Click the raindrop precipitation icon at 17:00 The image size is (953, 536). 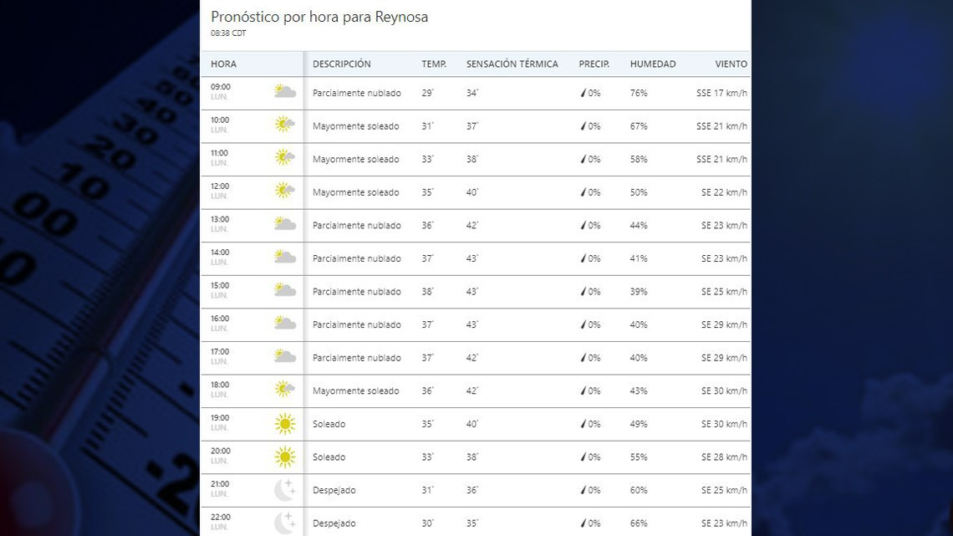pyautogui.click(x=584, y=358)
